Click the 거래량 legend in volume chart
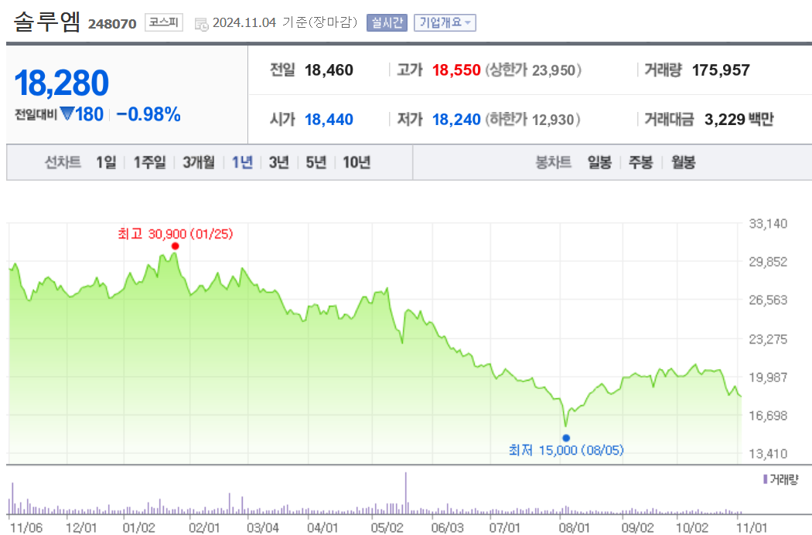The width and height of the screenshot is (812, 535). tap(781, 479)
